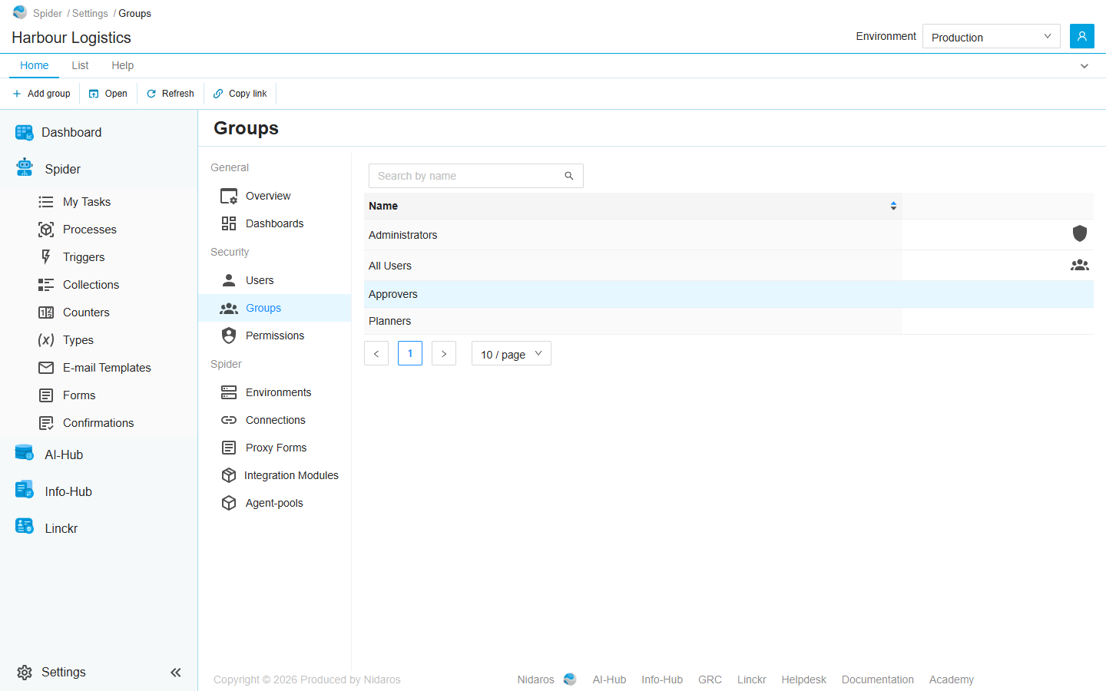The width and height of the screenshot is (1106, 691).
Task: Click the Search by name field
Action: coord(476,176)
